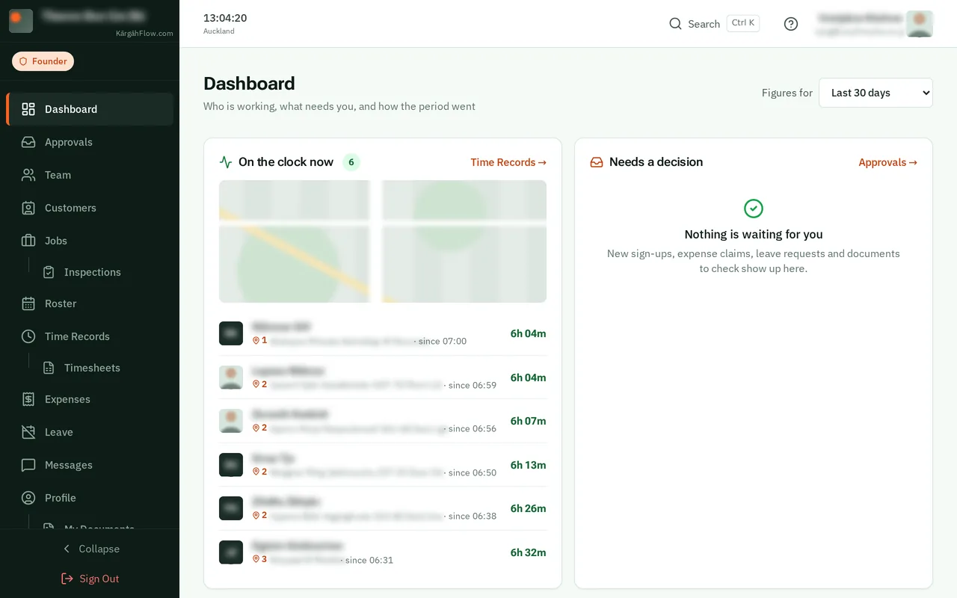Viewport: 957px width, 598px height.
Task: Select the worker row since 07:00
Action: pyautogui.click(x=383, y=333)
